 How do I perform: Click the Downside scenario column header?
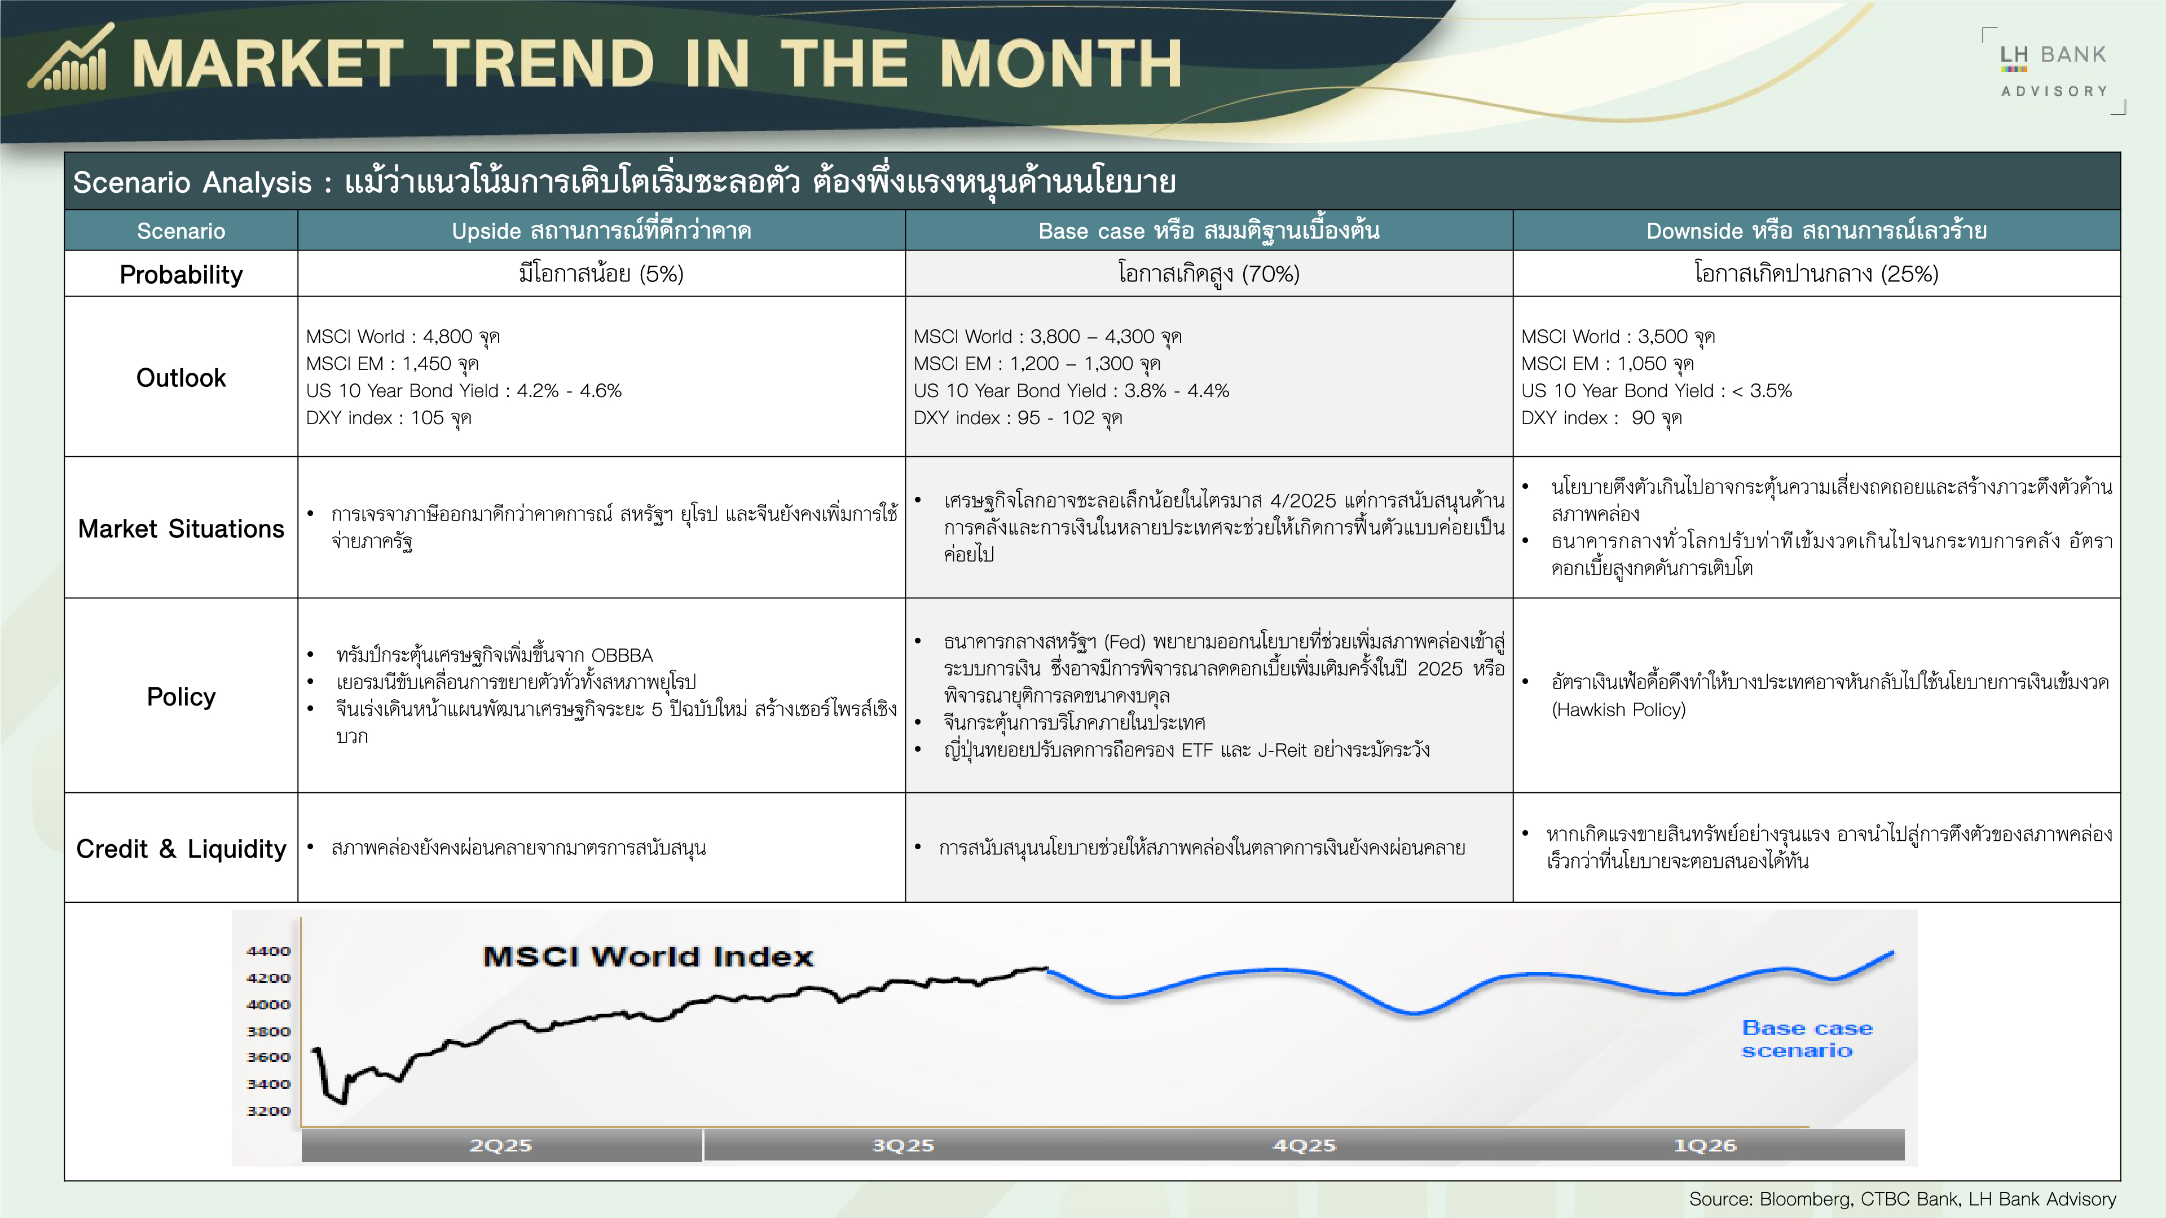coord(1815,231)
